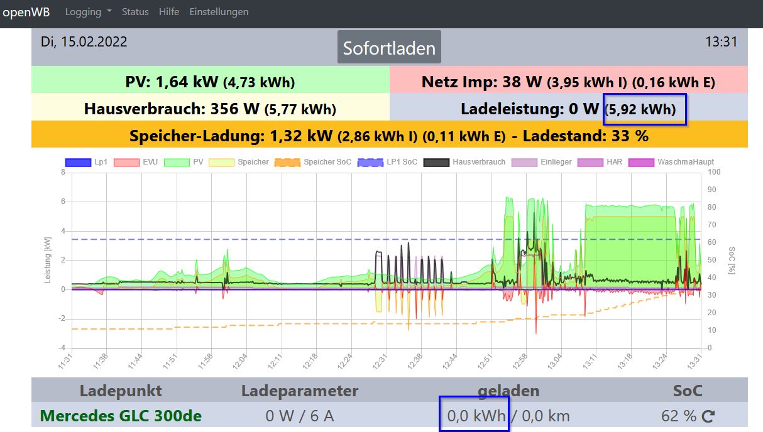
Task: Toggle LP1 SoC dashed legend entry
Action: [387, 162]
